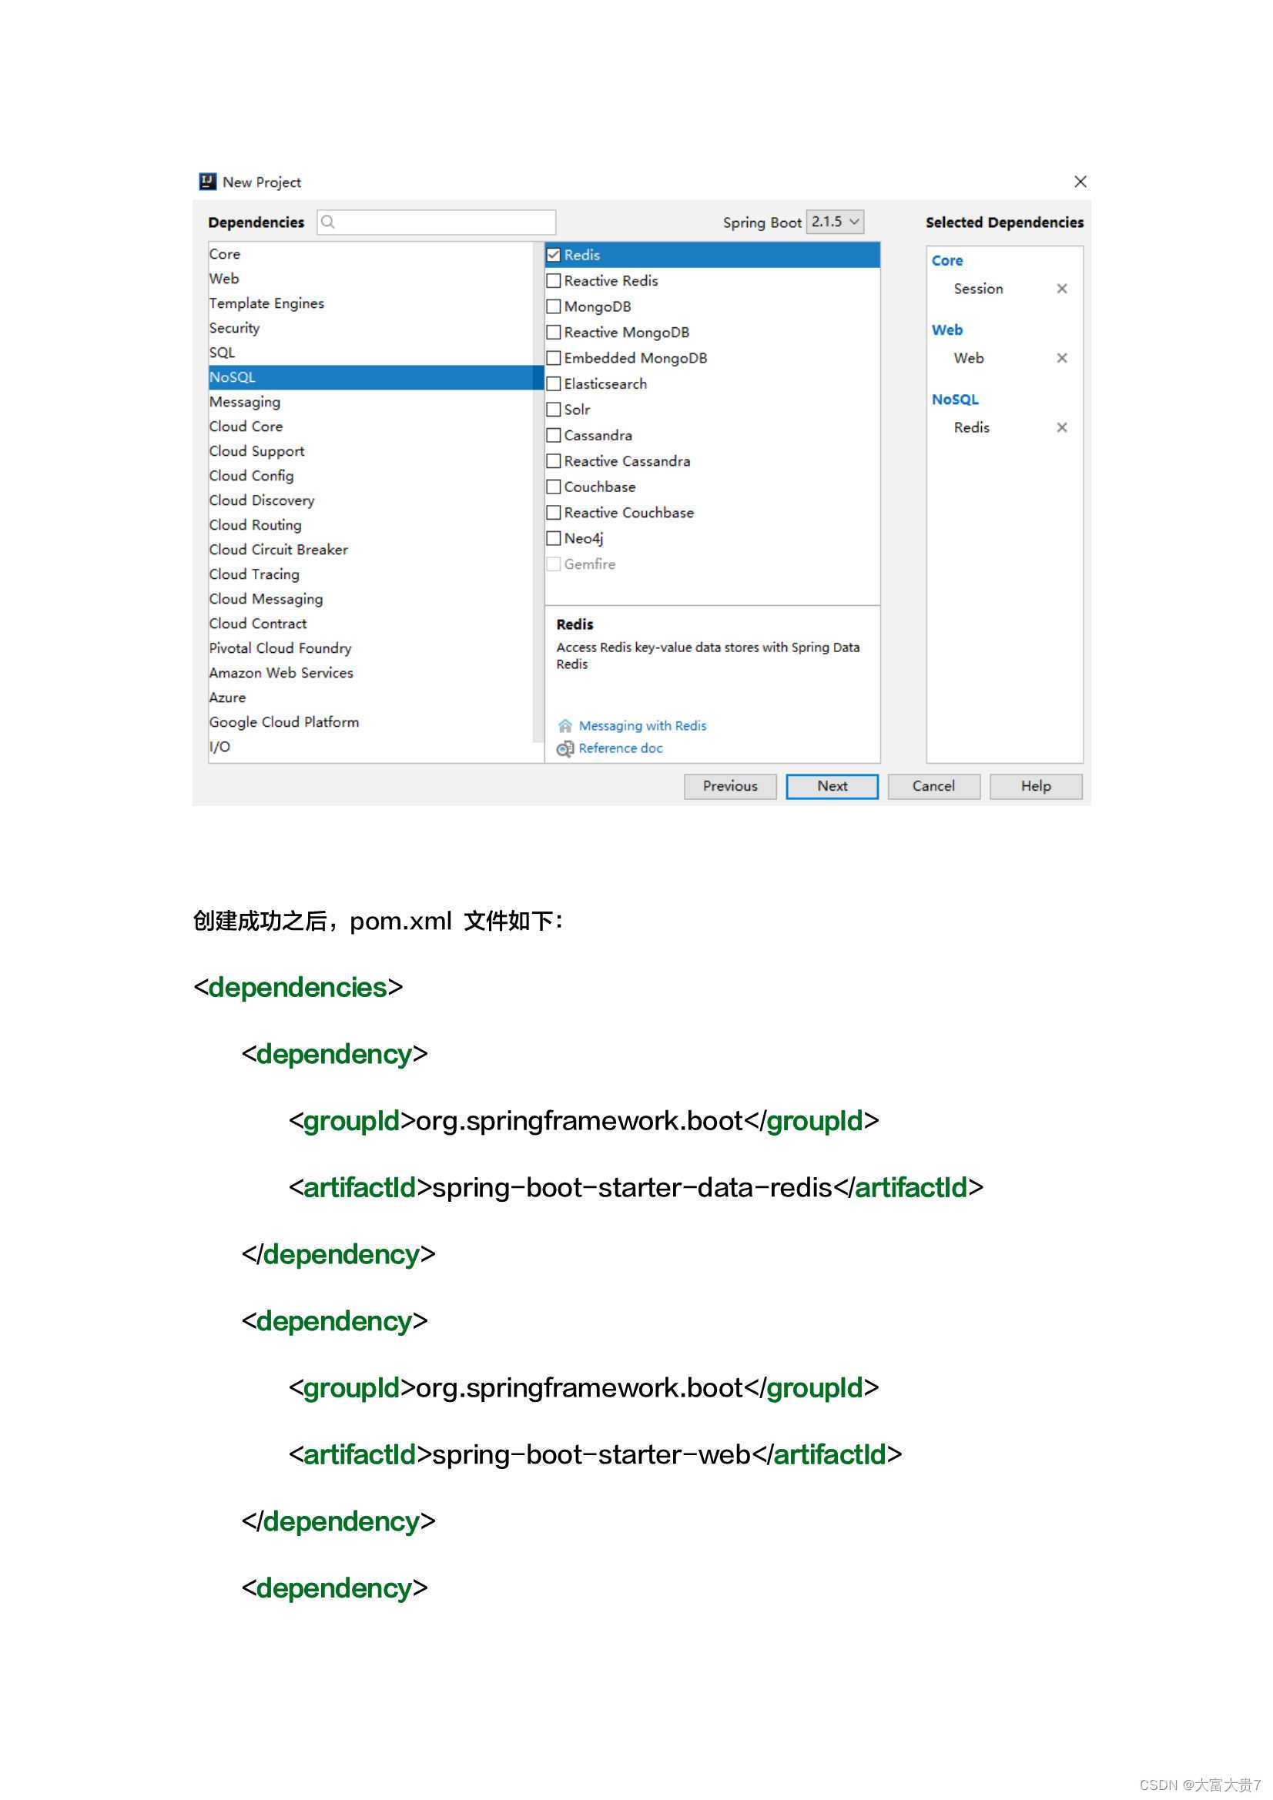Open the Spring Boot version dropdown
This screenshot has width=1273, height=1800.
tap(834, 222)
